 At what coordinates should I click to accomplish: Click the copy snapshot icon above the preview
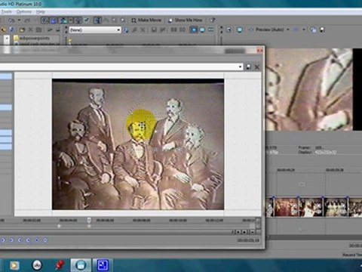point(313,30)
